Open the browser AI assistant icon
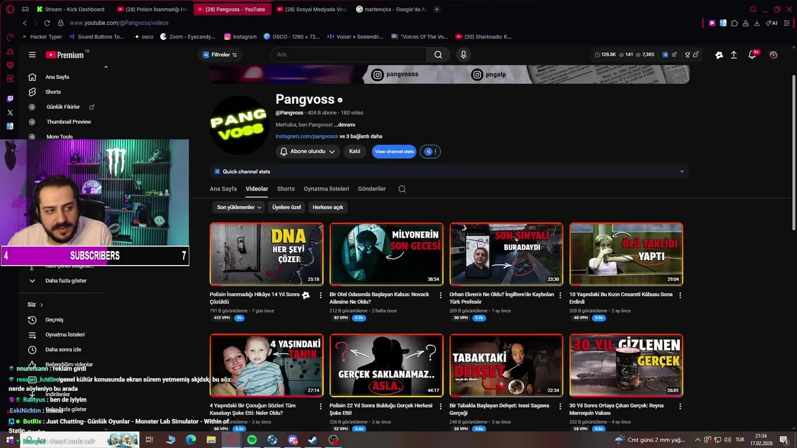The height and width of the screenshot is (448, 797). (x=771, y=23)
